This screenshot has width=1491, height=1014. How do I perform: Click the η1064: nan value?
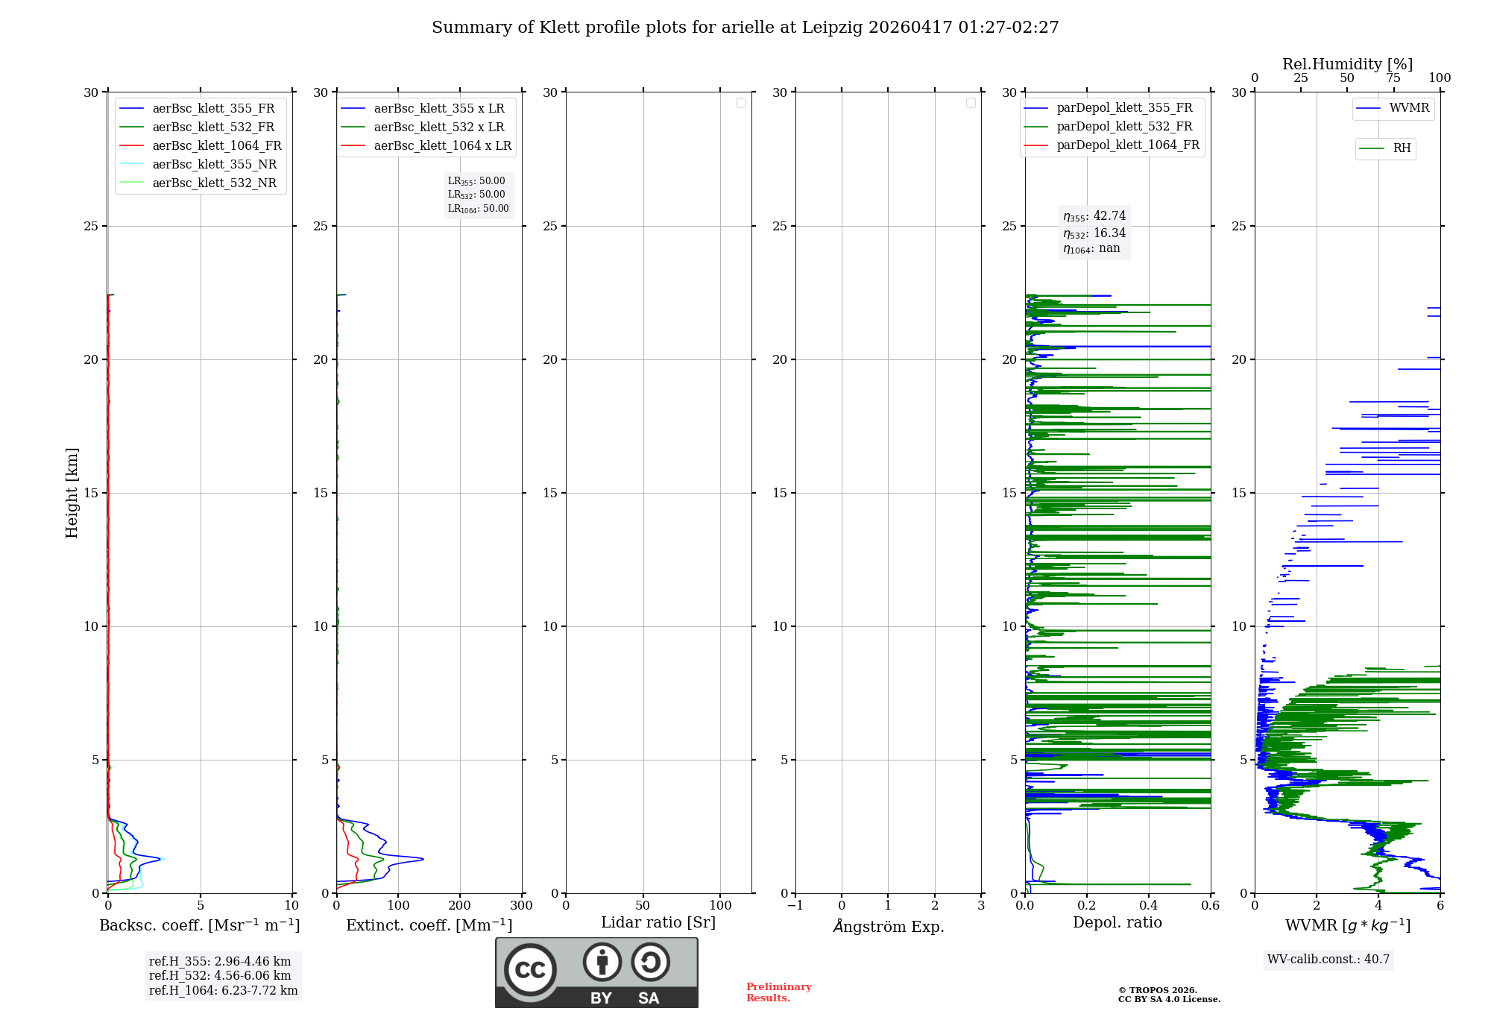pos(1091,248)
